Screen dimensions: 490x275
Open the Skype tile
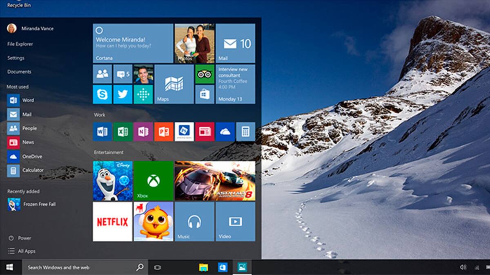(102, 95)
